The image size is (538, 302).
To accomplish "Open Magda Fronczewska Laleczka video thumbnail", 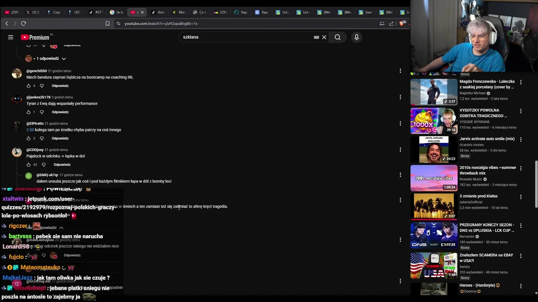I will point(434,92).
